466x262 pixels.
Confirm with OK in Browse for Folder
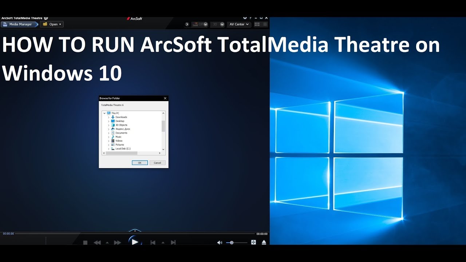click(x=140, y=163)
